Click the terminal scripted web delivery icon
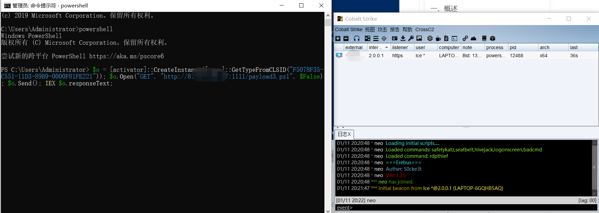599x213 pixels. pyautogui.click(x=454, y=39)
